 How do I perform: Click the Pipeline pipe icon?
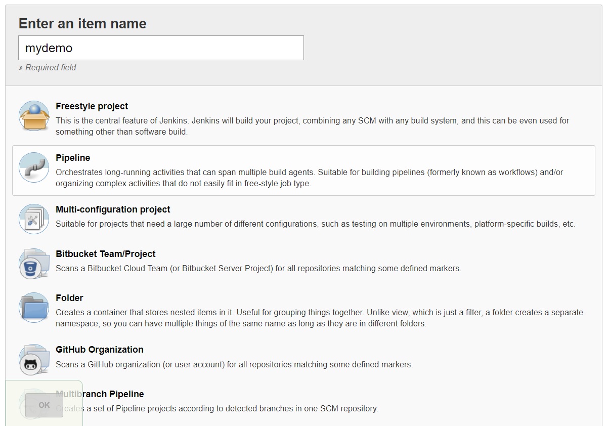point(34,167)
